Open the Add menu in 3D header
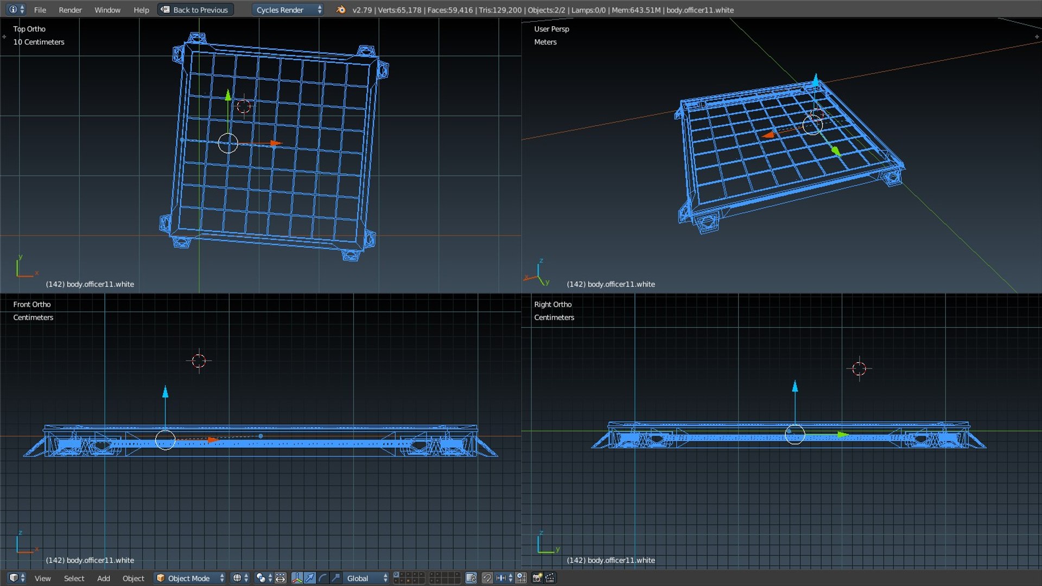This screenshot has width=1042, height=586. point(103,578)
